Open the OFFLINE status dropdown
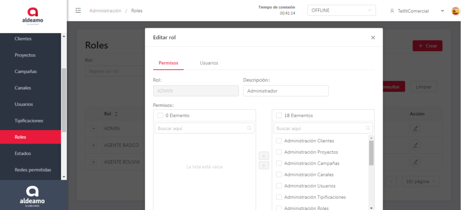 tap(341, 11)
